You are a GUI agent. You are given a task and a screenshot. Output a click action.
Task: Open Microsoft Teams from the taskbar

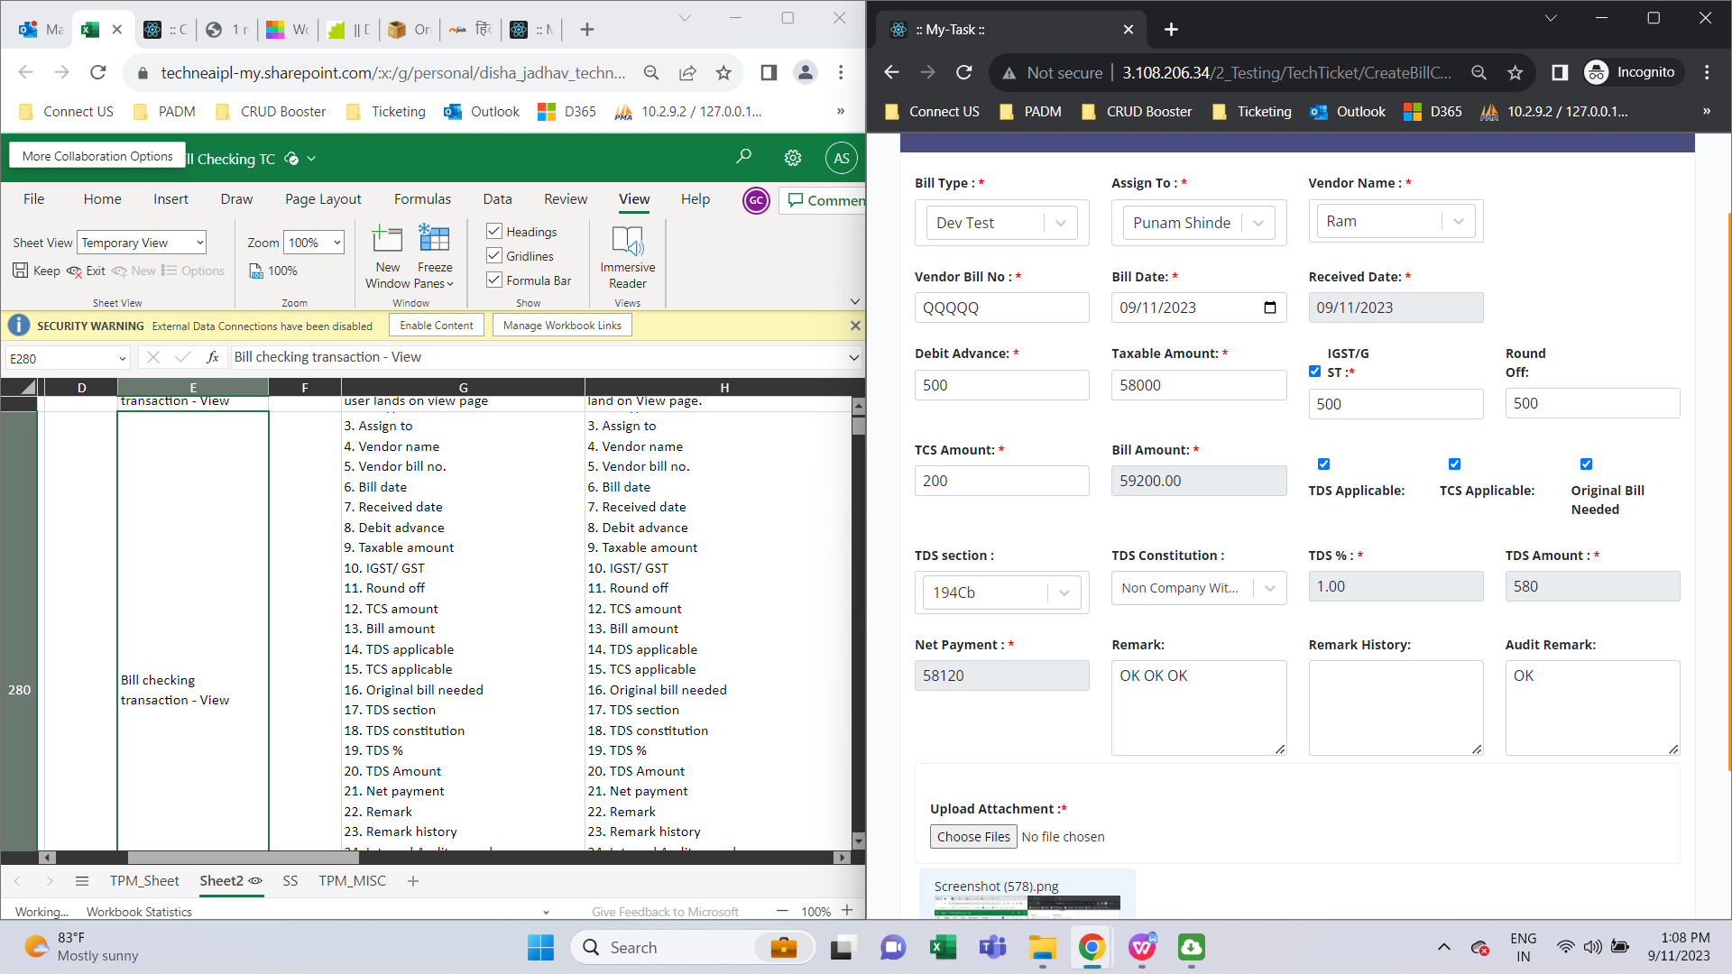[993, 947]
